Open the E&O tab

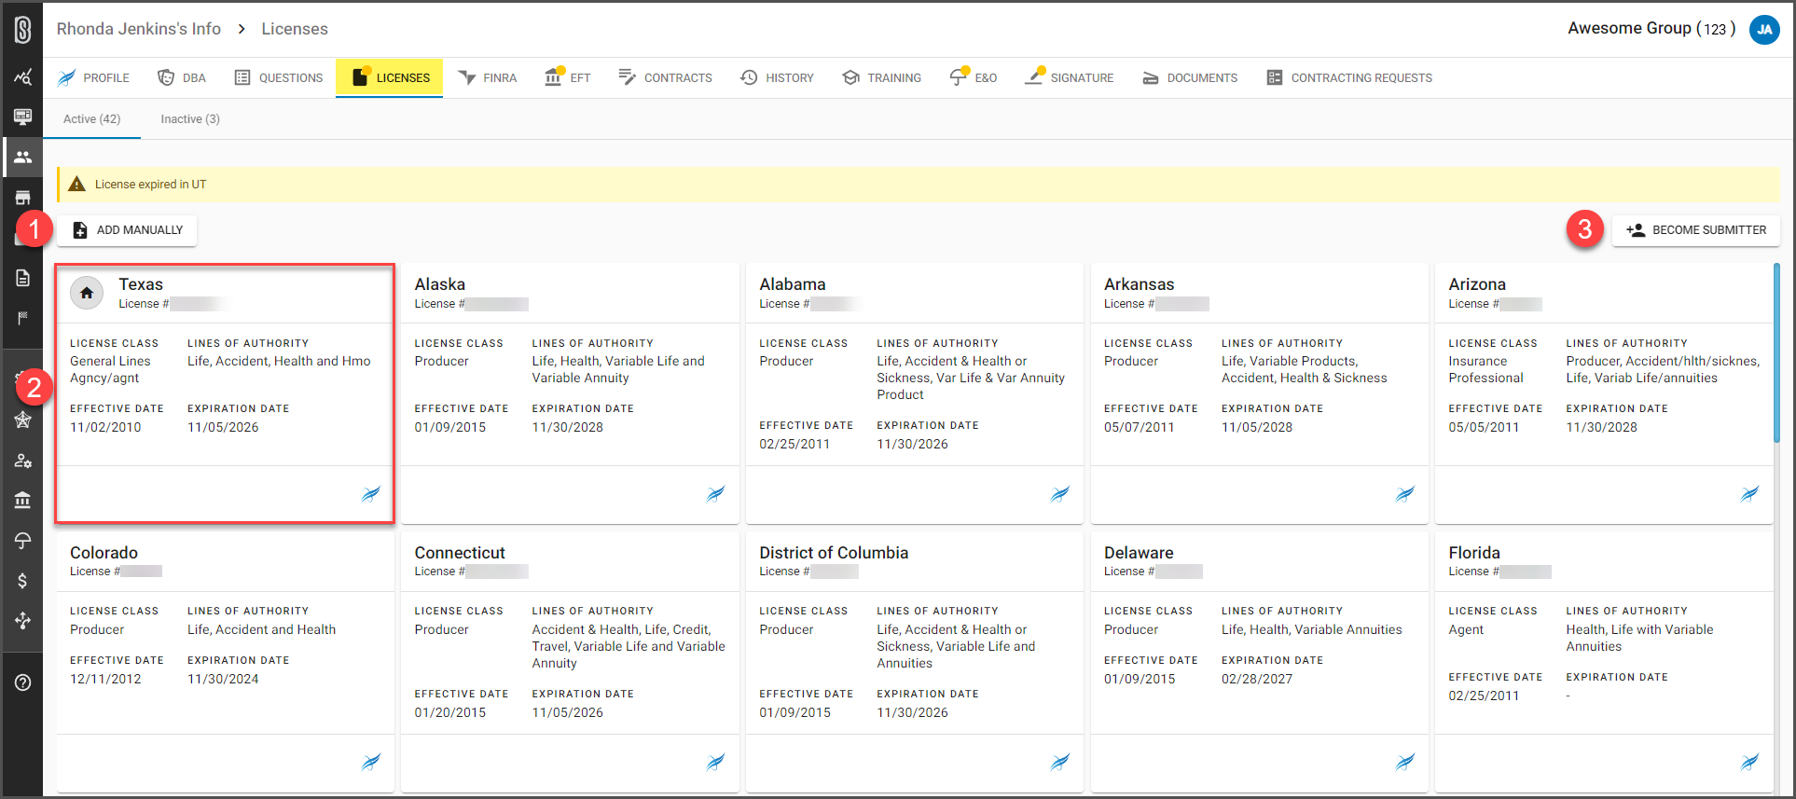coord(973,77)
